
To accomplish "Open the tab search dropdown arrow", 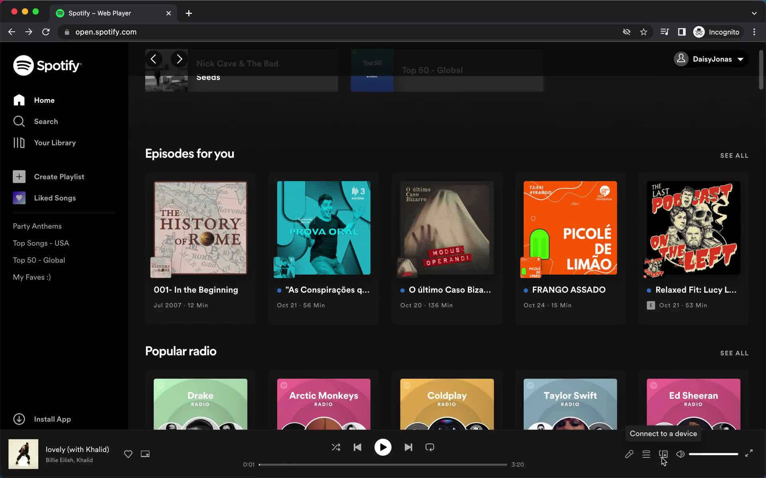I will (754, 13).
